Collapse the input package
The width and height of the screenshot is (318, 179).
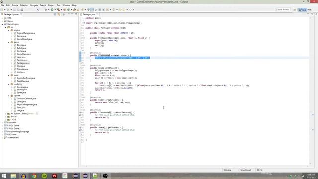click(9, 75)
